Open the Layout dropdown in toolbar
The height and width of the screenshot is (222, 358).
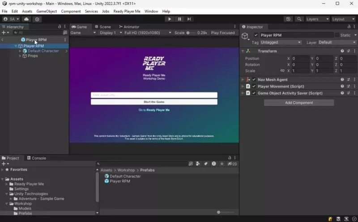pos(343,19)
